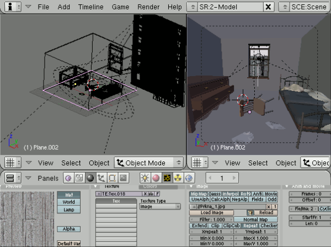This screenshot has width=331, height=247.
Task: Open the Game menu
Action: tap(120, 7)
